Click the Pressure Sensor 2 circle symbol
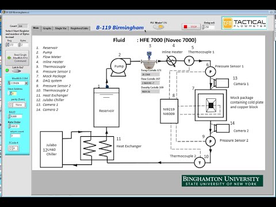The width and height of the screenshot is (276, 207). tap(210, 141)
